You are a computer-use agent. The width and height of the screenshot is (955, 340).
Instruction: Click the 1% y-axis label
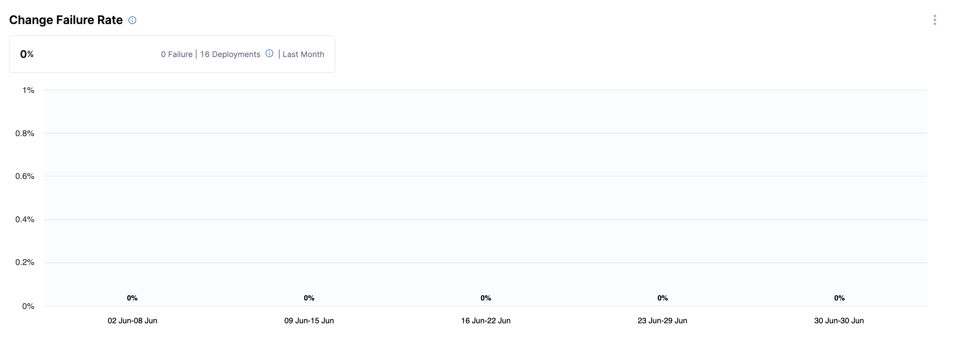[x=28, y=90]
